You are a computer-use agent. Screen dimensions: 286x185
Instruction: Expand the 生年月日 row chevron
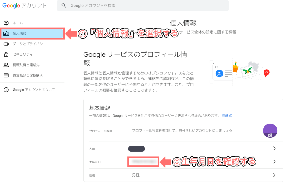click(x=274, y=162)
